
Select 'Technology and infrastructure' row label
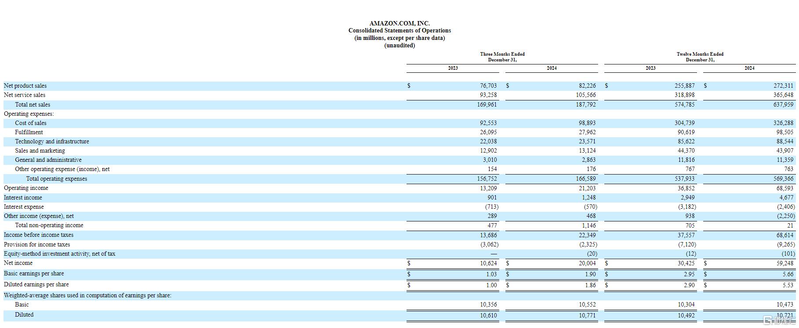click(52, 142)
